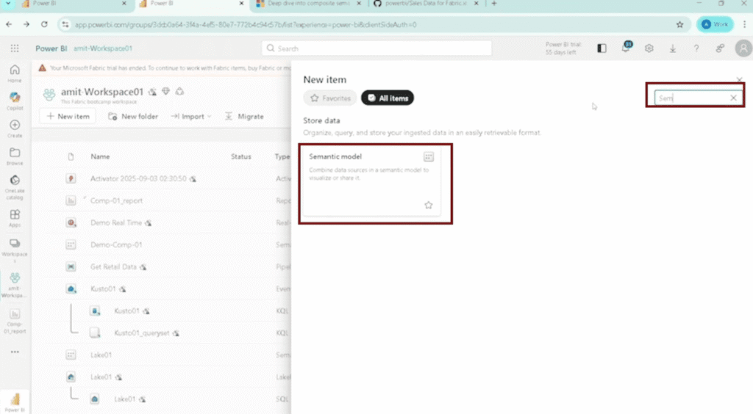Click the download icon in header
This screenshot has height=414, width=753.
tap(673, 48)
